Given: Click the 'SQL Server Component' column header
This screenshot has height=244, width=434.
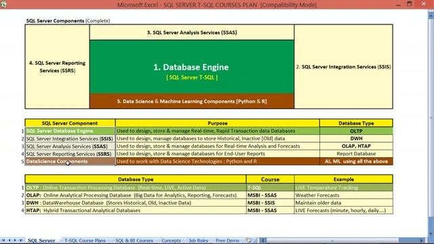Looking at the screenshot, I should pos(70,123).
